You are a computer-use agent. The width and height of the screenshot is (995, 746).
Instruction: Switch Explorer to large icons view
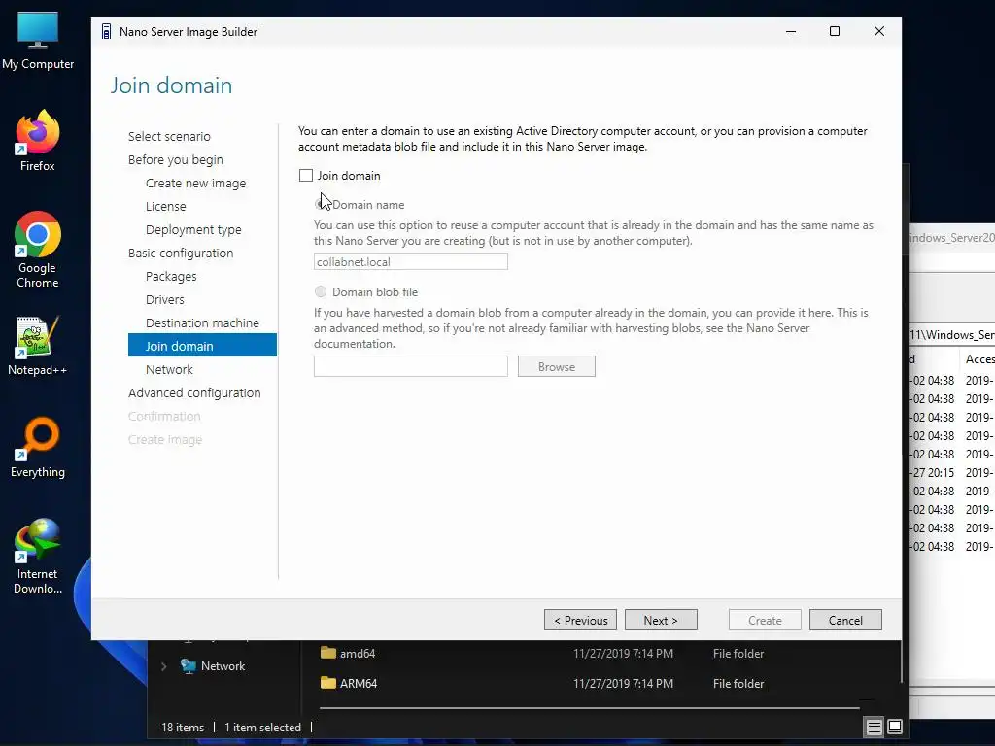coord(895,727)
